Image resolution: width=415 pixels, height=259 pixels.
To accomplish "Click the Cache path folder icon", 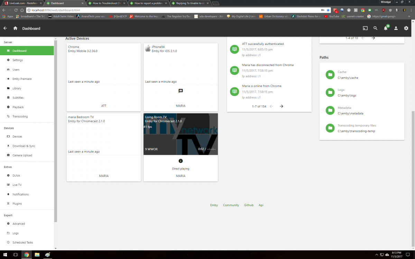I will pos(330,75).
